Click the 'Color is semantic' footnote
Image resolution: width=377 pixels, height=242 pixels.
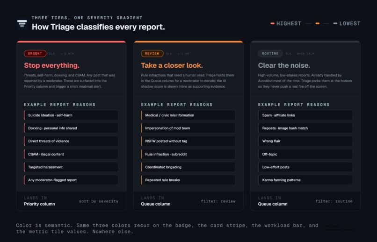167,228
